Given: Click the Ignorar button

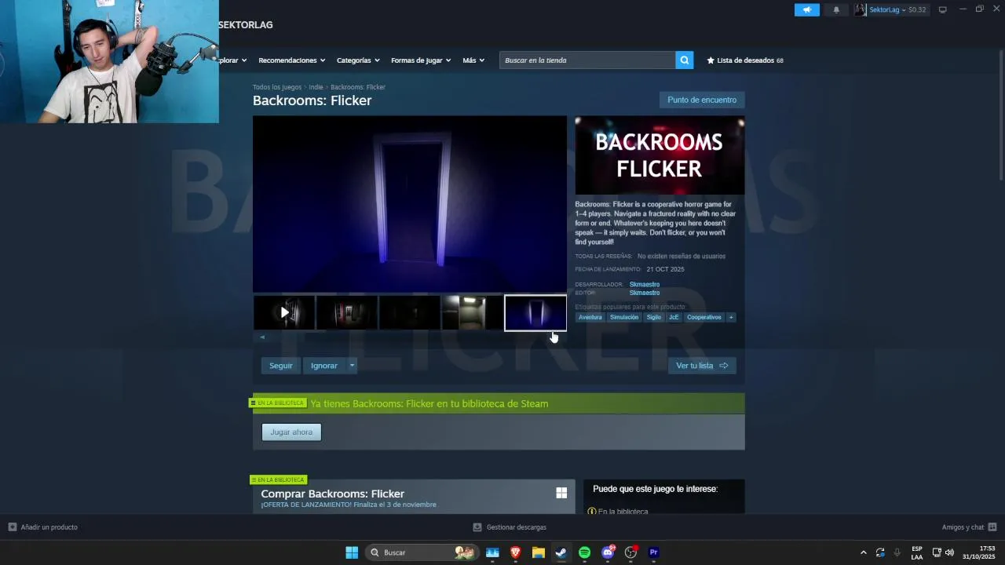Looking at the screenshot, I should click(x=324, y=366).
